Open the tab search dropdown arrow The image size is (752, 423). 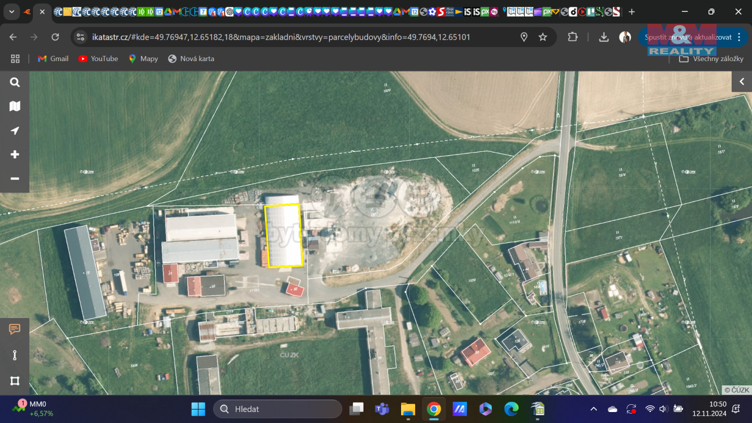[11, 11]
